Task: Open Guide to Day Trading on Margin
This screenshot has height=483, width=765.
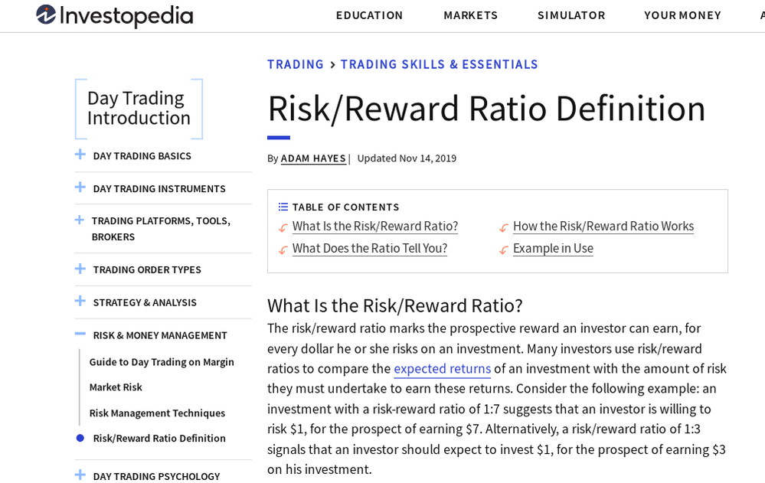Action: pyautogui.click(x=162, y=362)
